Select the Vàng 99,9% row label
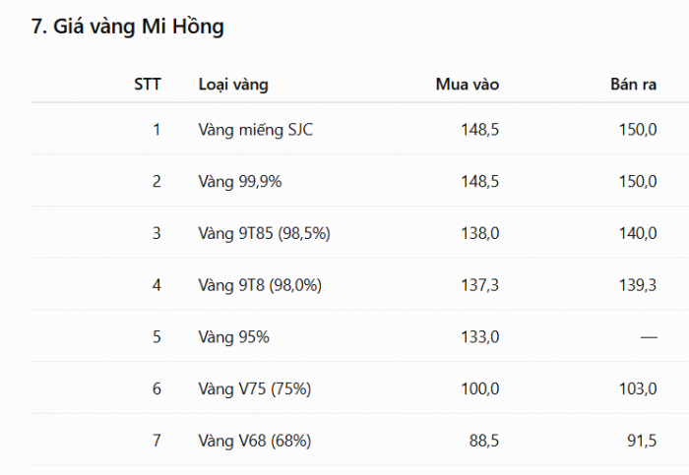Viewport: 689px width, 475px height. 240,182
